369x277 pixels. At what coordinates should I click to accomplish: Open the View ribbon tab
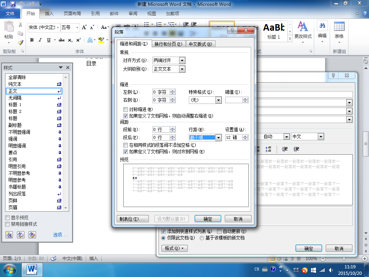tap(152, 13)
